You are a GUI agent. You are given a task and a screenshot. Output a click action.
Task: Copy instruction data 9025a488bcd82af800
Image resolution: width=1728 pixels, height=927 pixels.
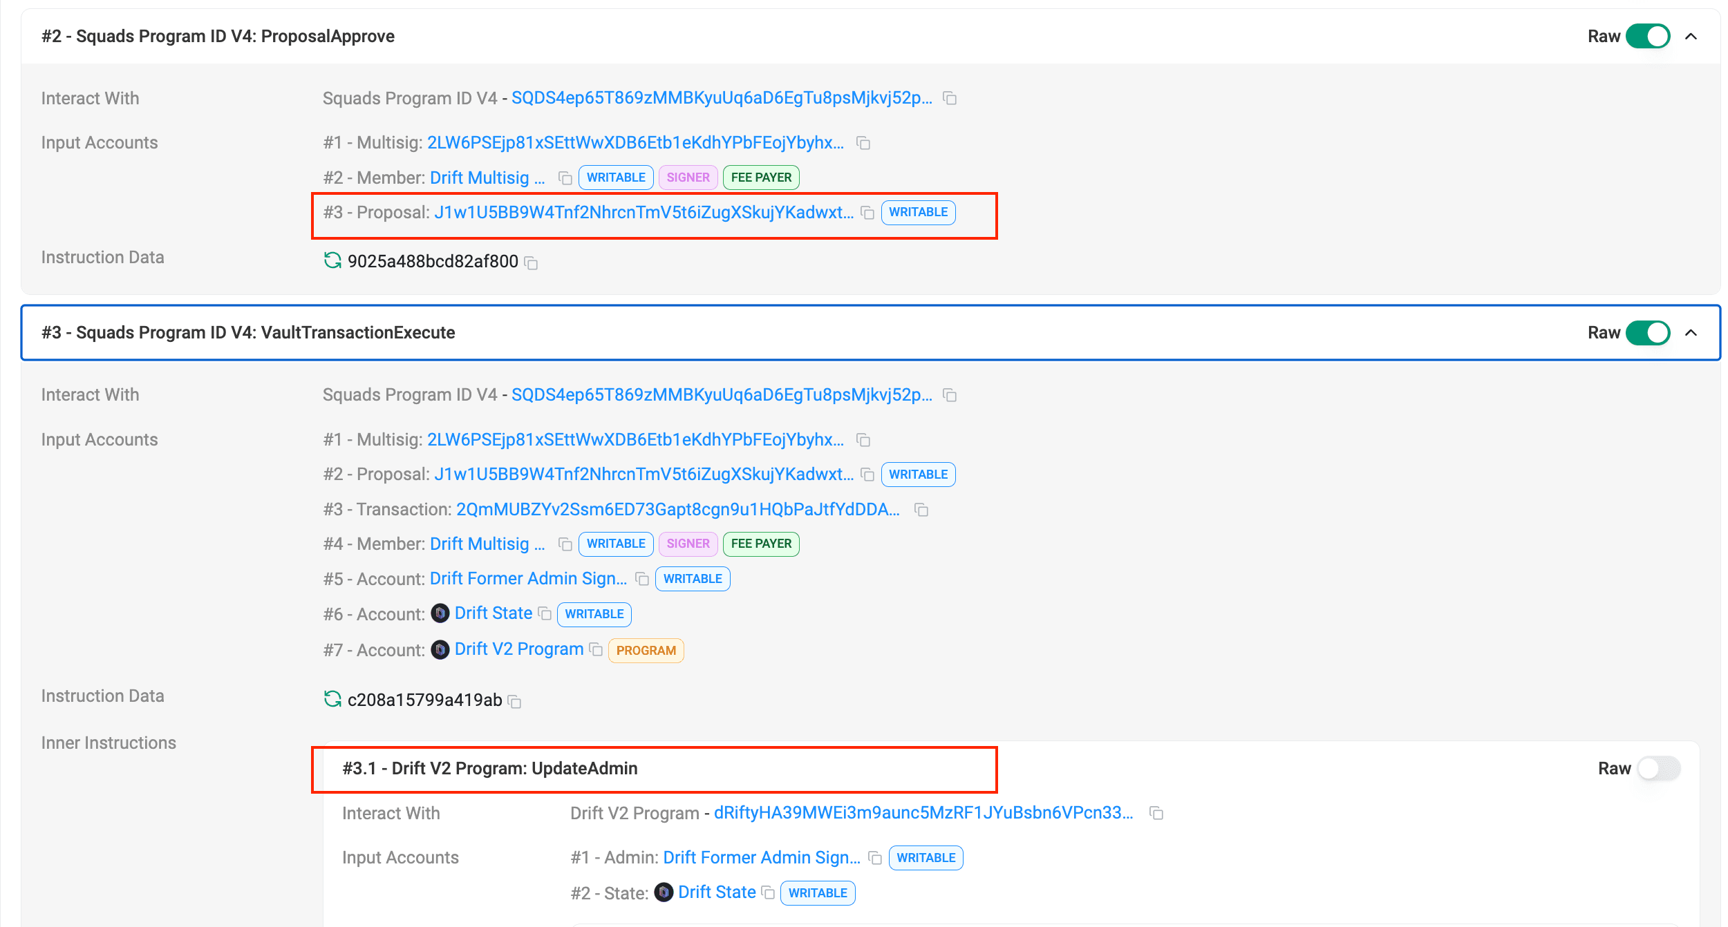(x=531, y=262)
